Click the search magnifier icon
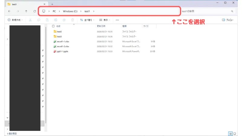The image size is (242, 136). (x=232, y=11)
